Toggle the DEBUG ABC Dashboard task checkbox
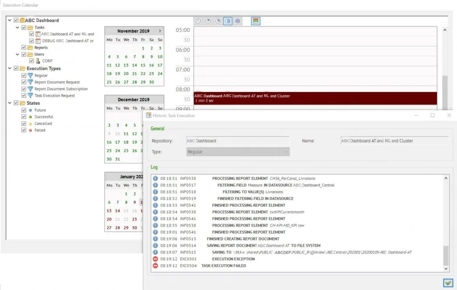457x290 pixels. [32, 41]
